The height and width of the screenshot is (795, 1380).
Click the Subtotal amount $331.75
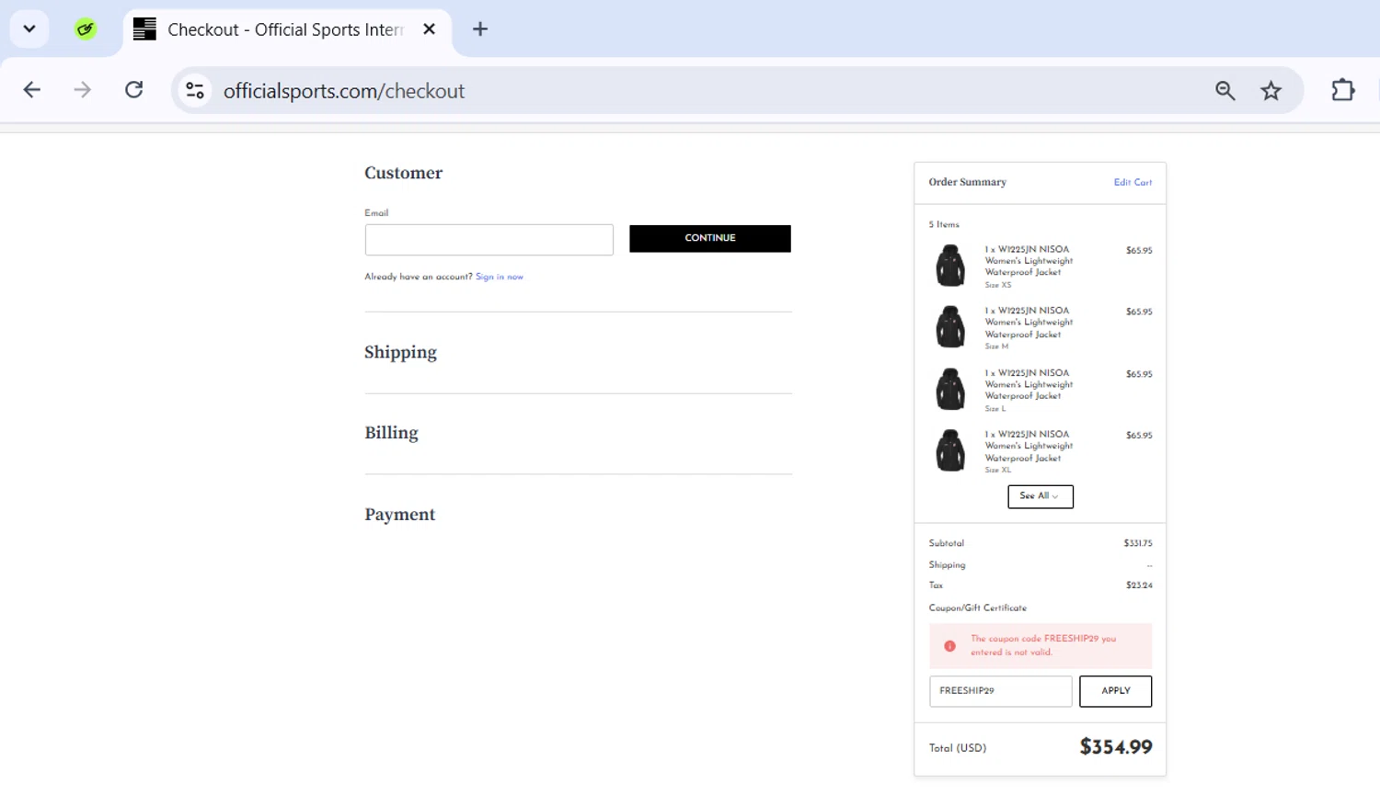[x=1137, y=543]
